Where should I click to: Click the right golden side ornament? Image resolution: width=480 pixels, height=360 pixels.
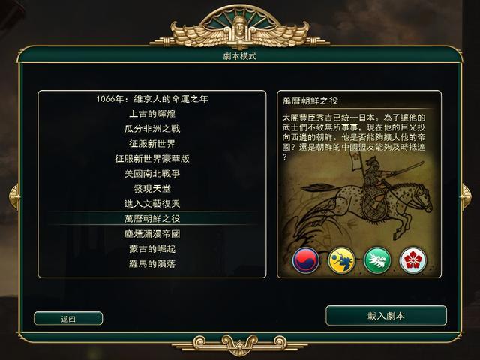[x=466, y=196]
